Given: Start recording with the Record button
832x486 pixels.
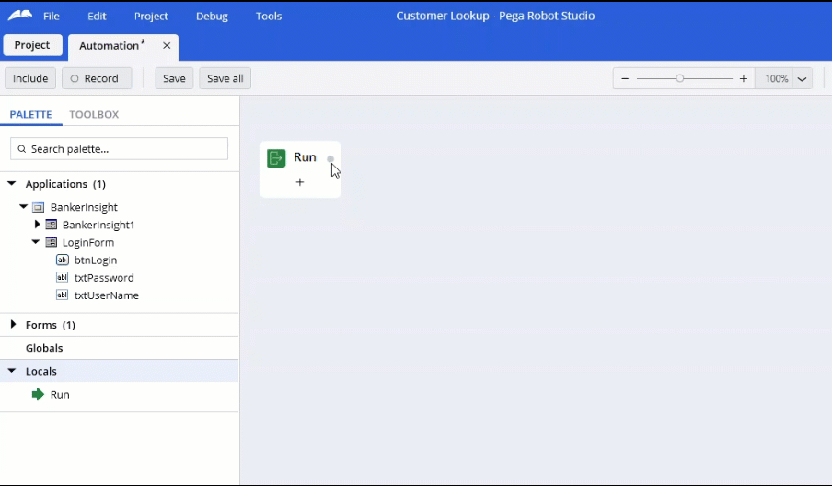Looking at the screenshot, I should point(97,78).
